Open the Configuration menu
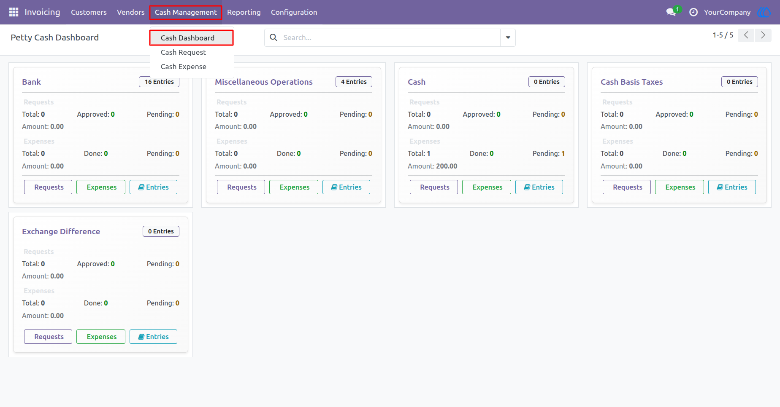This screenshot has height=407, width=780. pos(294,12)
